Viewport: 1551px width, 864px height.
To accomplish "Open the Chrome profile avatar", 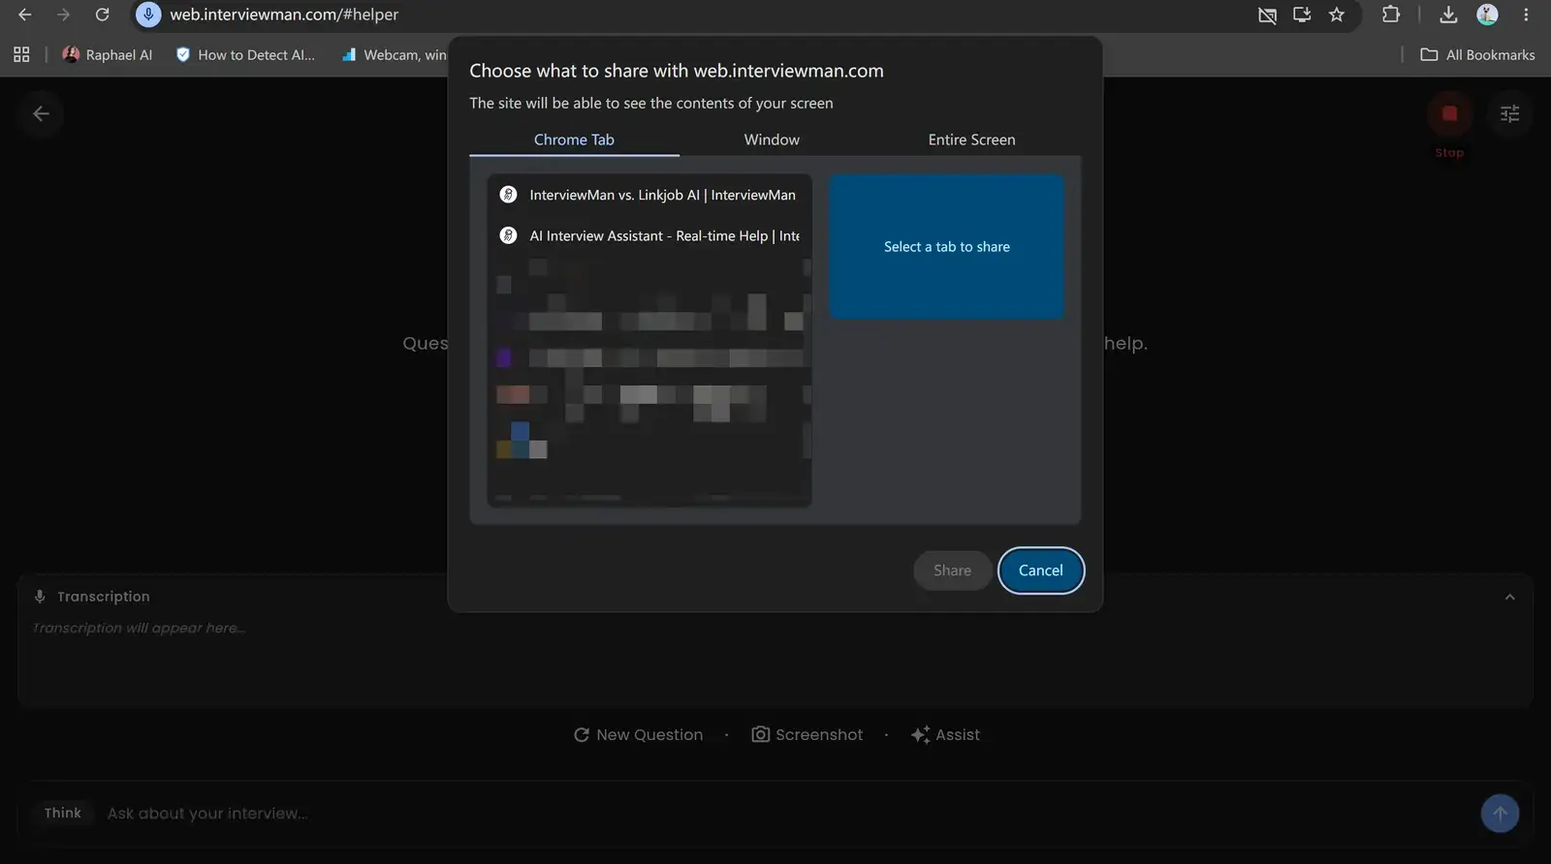I will coord(1487,15).
